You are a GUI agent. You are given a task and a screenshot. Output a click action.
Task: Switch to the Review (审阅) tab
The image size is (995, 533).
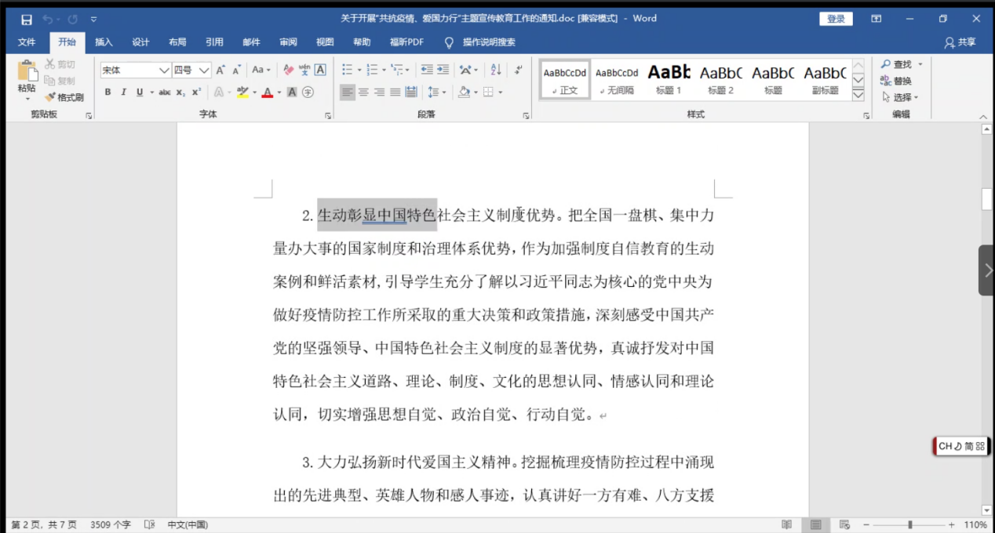click(x=288, y=42)
